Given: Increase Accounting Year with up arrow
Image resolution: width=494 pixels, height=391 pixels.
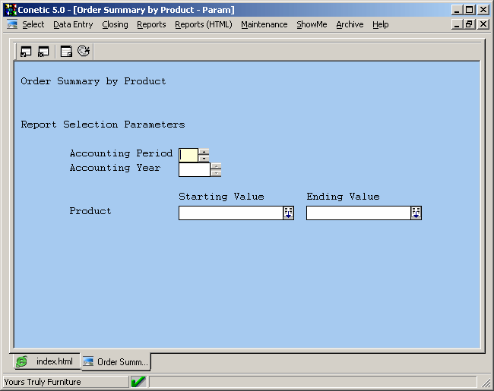Looking at the screenshot, I should 217,166.
